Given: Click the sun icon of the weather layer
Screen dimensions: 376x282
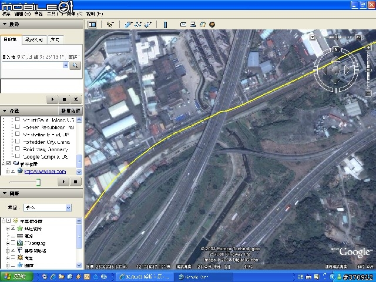Looking at the screenshot, I should point(20,258).
